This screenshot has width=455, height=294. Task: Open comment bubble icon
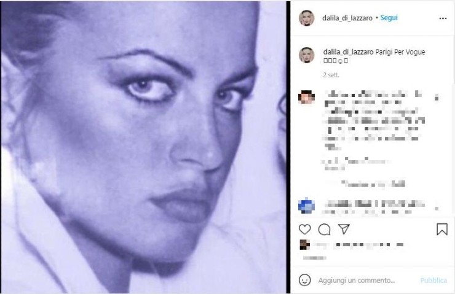click(x=324, y=230)
